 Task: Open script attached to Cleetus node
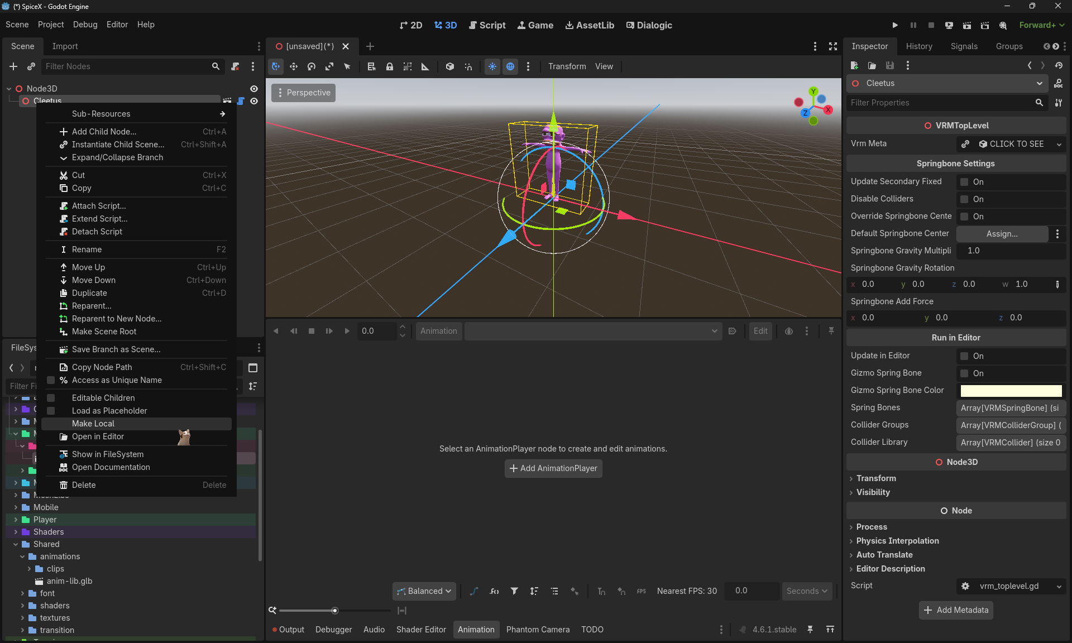click(x=241, y=101)
